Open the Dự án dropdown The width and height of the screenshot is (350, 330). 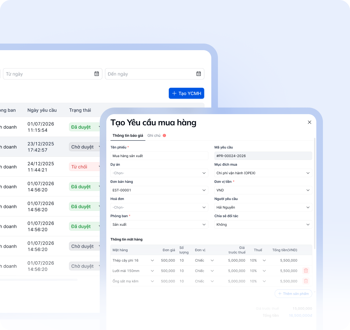click(x=159, y=173)
